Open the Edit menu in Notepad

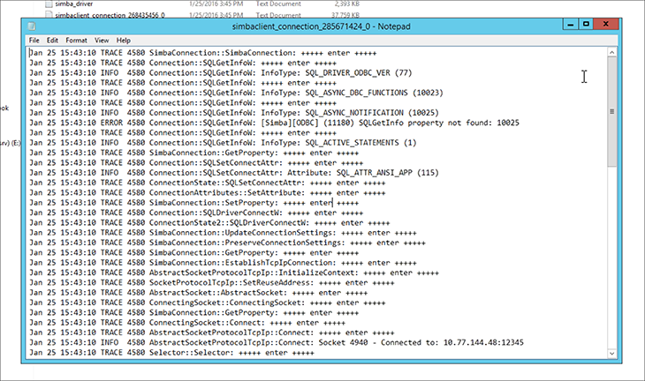52,41
